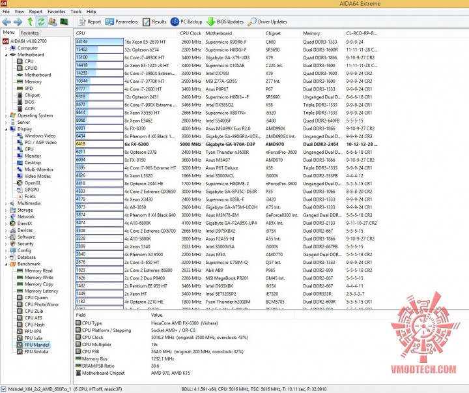Viewport: 469px width, 393px height.
Task: Click the 33143 Xeon E5-2670 result bar
Action: point(99,42)
